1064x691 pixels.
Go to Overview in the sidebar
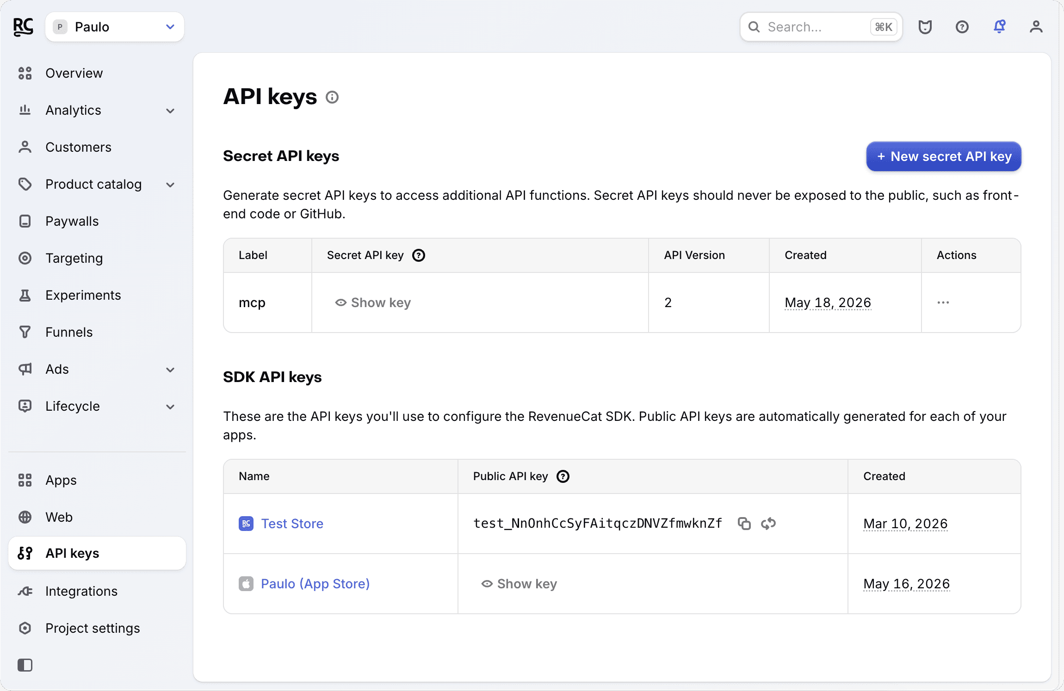click(97, 73)
